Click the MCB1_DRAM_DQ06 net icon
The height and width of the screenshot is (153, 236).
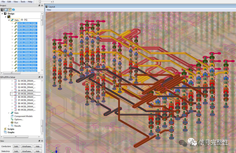16,43
